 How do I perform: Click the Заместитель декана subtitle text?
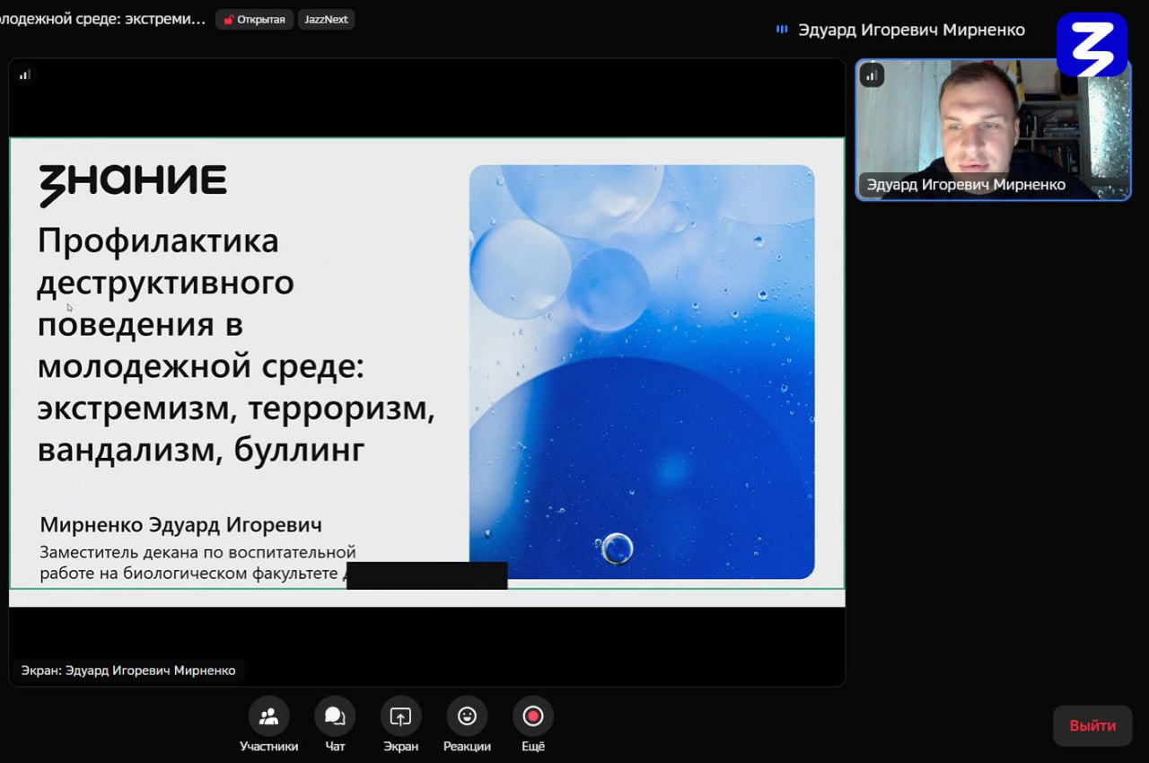point(197,563)
